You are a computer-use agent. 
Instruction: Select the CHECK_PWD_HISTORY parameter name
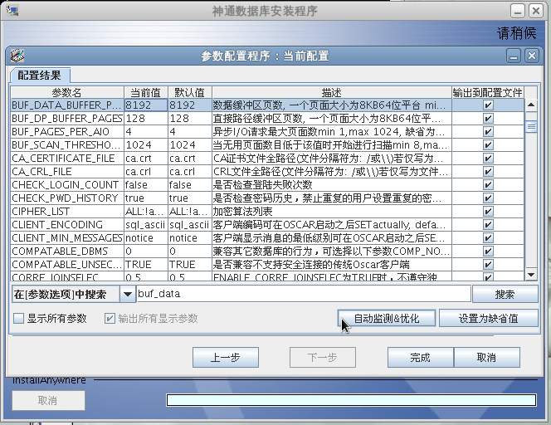67,198
